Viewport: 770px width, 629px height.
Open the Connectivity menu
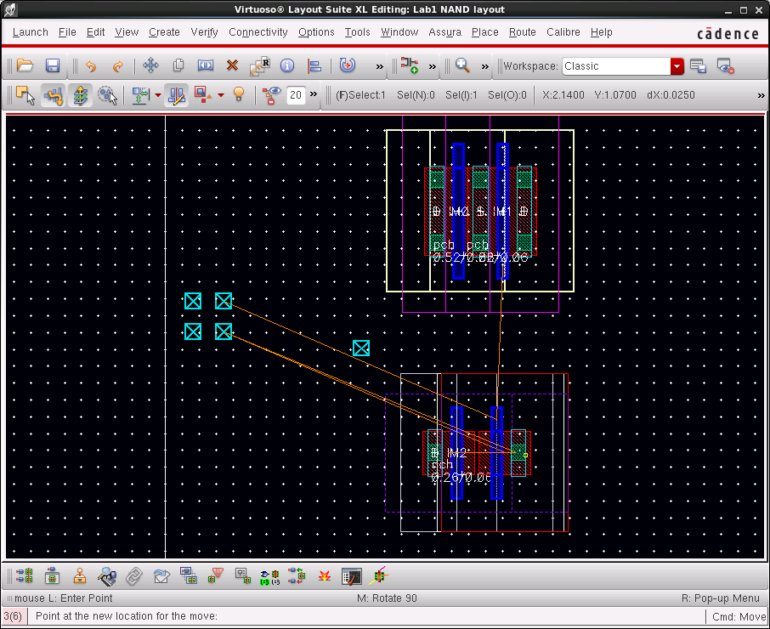258,32
